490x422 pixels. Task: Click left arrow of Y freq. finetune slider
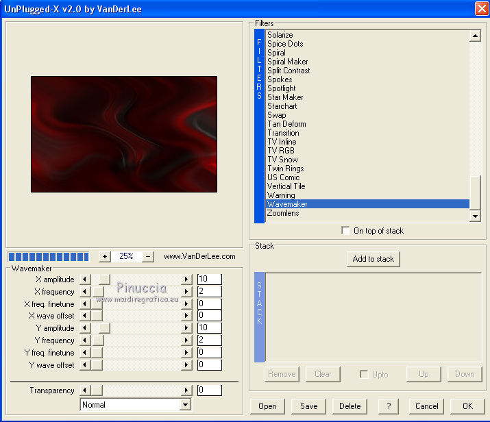[x=85, y=353]
